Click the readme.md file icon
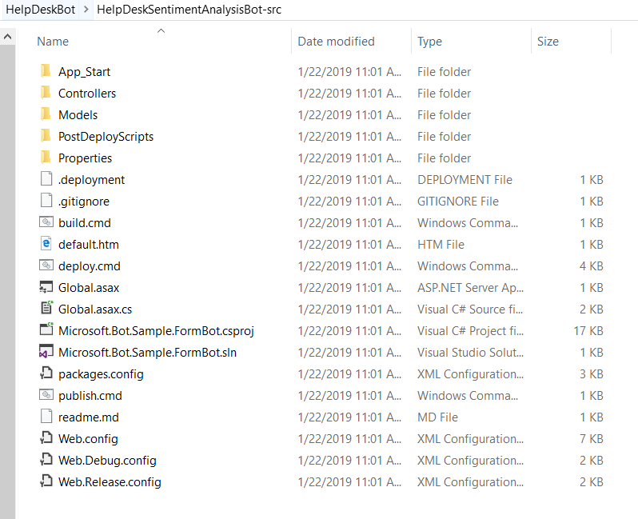Viewport: 638px width, 519px height. point(46,417)
